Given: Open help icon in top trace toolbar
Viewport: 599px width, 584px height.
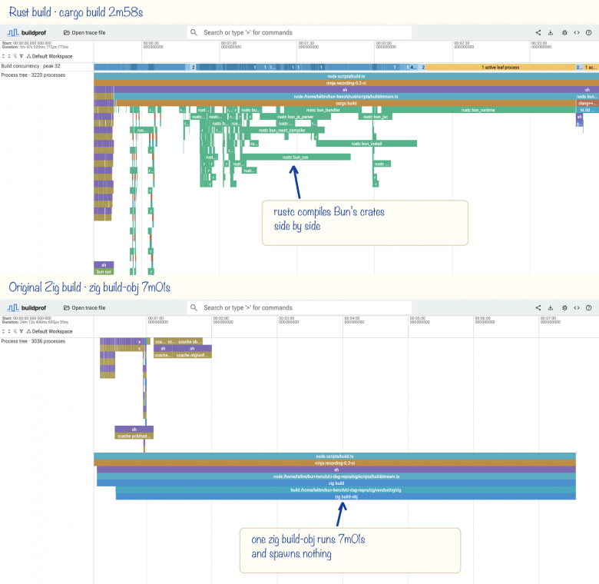Looking at the screenshot, I should pyautogui.click(x=589, y=33).
